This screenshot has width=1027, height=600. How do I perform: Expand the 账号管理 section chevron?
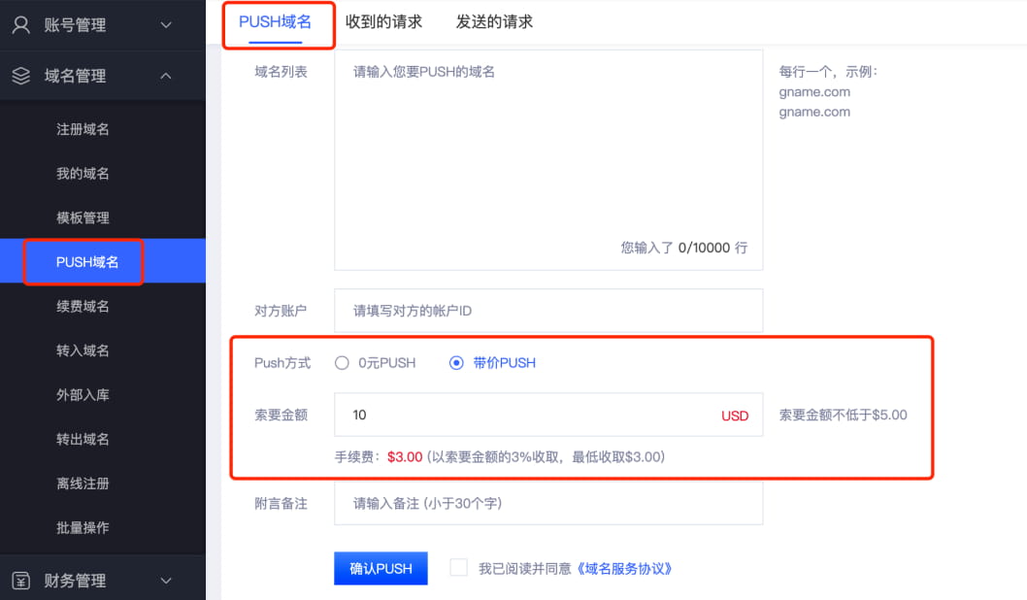click(165, 25)
